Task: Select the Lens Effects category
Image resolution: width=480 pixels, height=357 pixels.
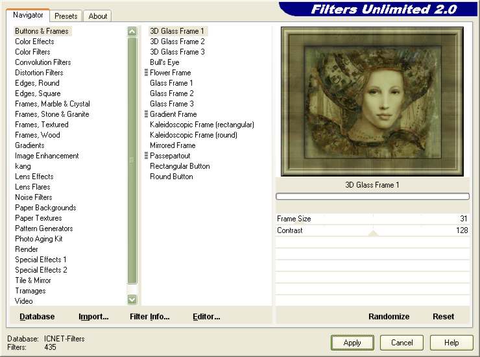Action: (x=34, y=177)
